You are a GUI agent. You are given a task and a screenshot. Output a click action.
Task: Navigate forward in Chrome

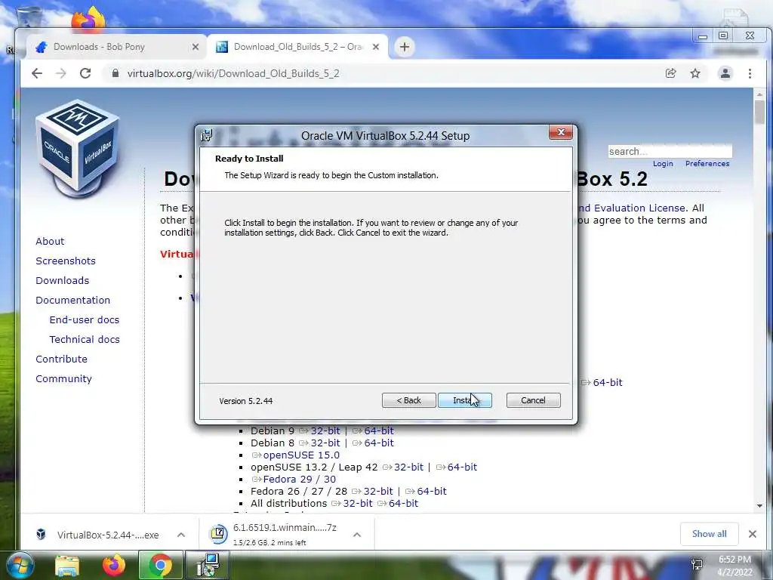point(61,73)
